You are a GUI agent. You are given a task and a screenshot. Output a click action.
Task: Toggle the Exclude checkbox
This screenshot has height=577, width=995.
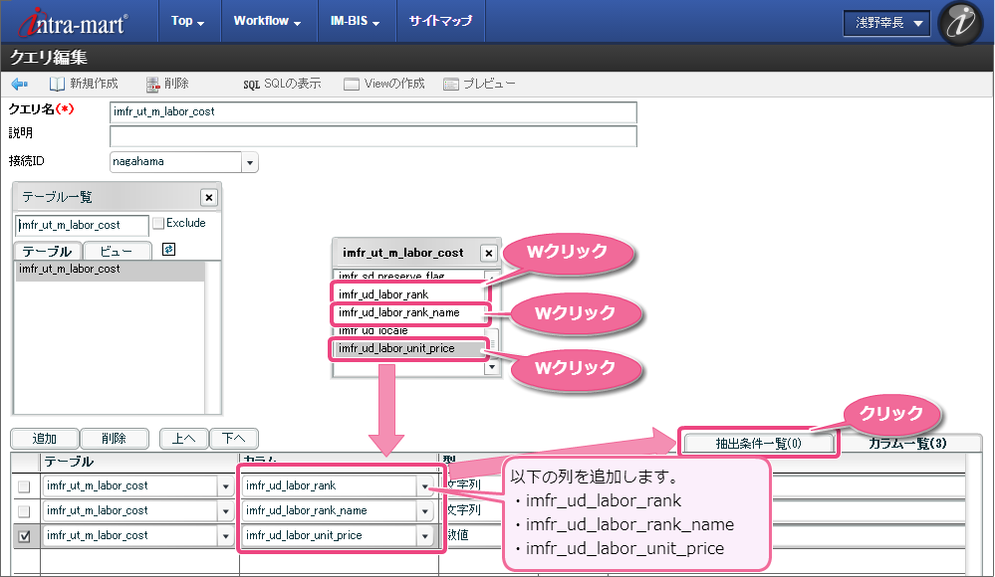(x=158, y=223)
